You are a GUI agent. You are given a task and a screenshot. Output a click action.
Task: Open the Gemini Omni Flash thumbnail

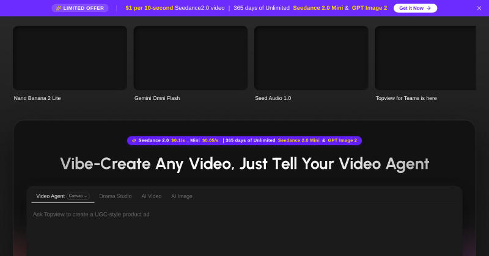tap(191, 58)
